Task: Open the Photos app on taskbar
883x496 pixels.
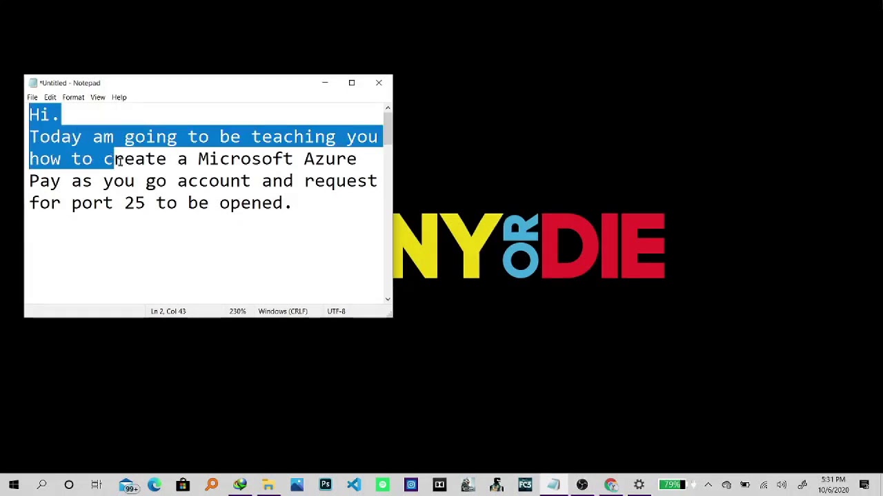Action: pos(297,485)
